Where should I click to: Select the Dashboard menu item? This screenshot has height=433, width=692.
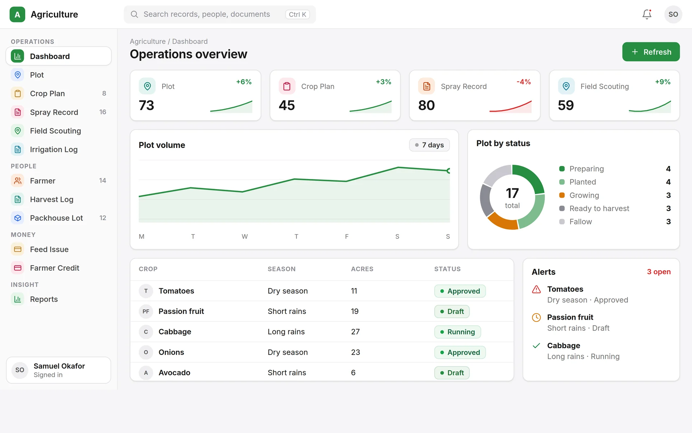[59, 56]
